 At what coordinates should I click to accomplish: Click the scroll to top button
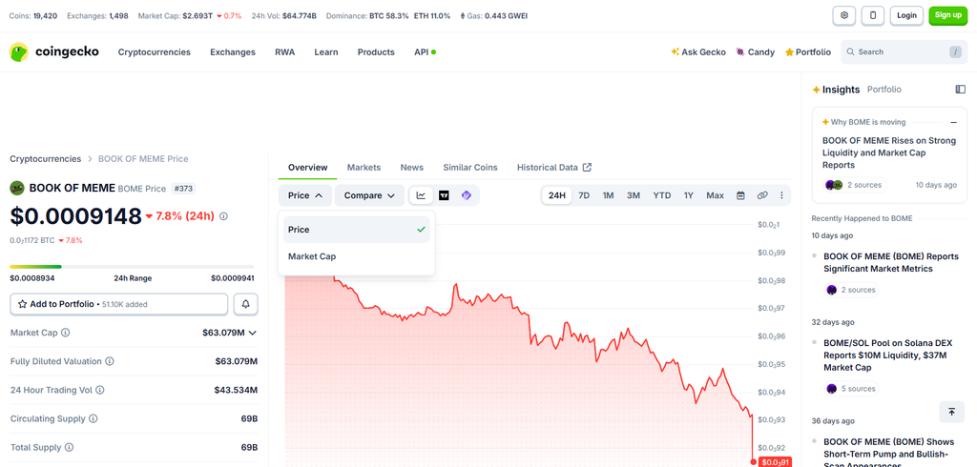(x=951, y=412)
